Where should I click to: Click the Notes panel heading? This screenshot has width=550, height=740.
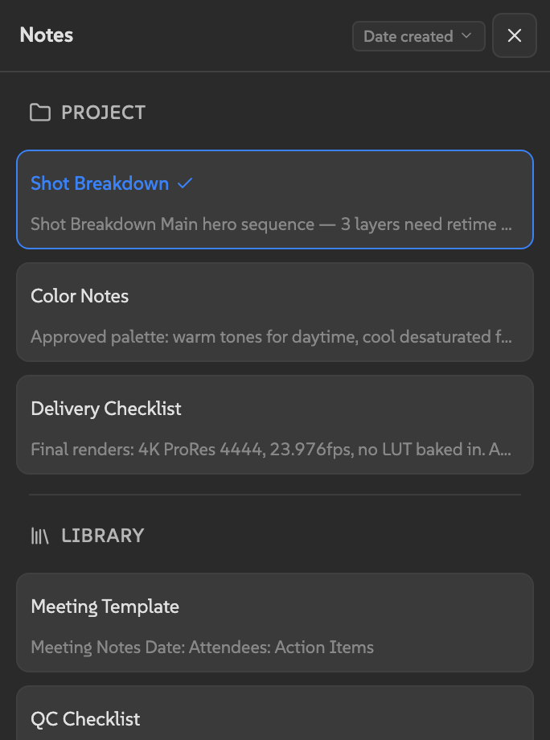pos(46,35)
